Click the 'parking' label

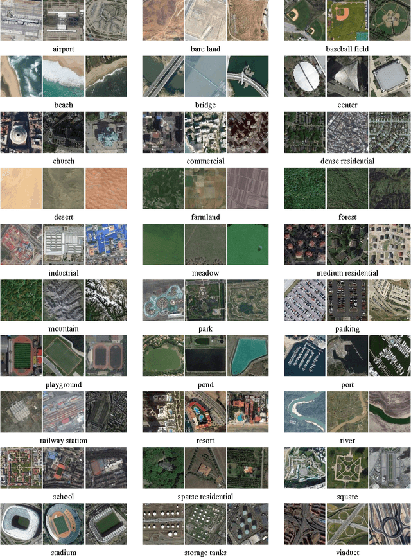(347, 330)
